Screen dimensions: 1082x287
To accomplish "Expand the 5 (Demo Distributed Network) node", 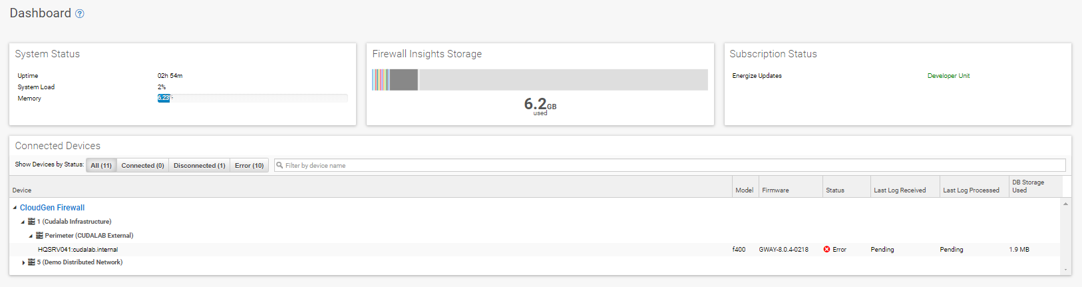I will pyautogui.click(x=23, y=262).
